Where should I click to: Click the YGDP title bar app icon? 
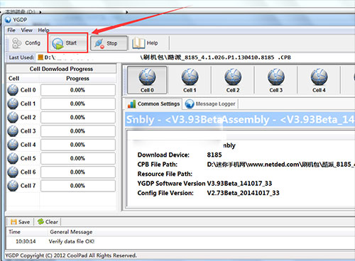(x=8, y=20)
